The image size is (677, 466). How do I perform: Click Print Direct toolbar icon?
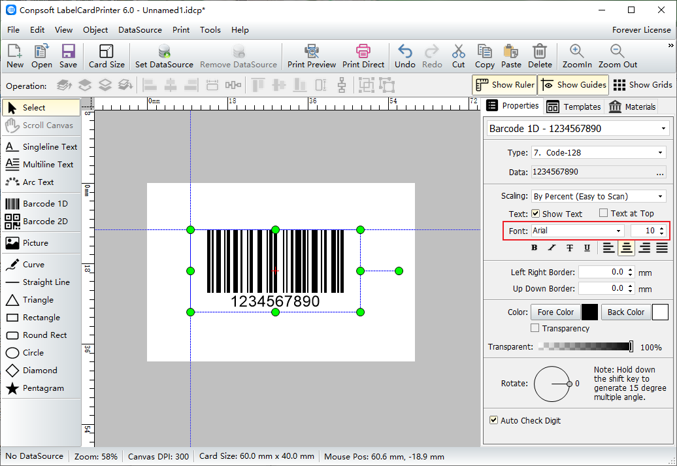click(363, 56)
